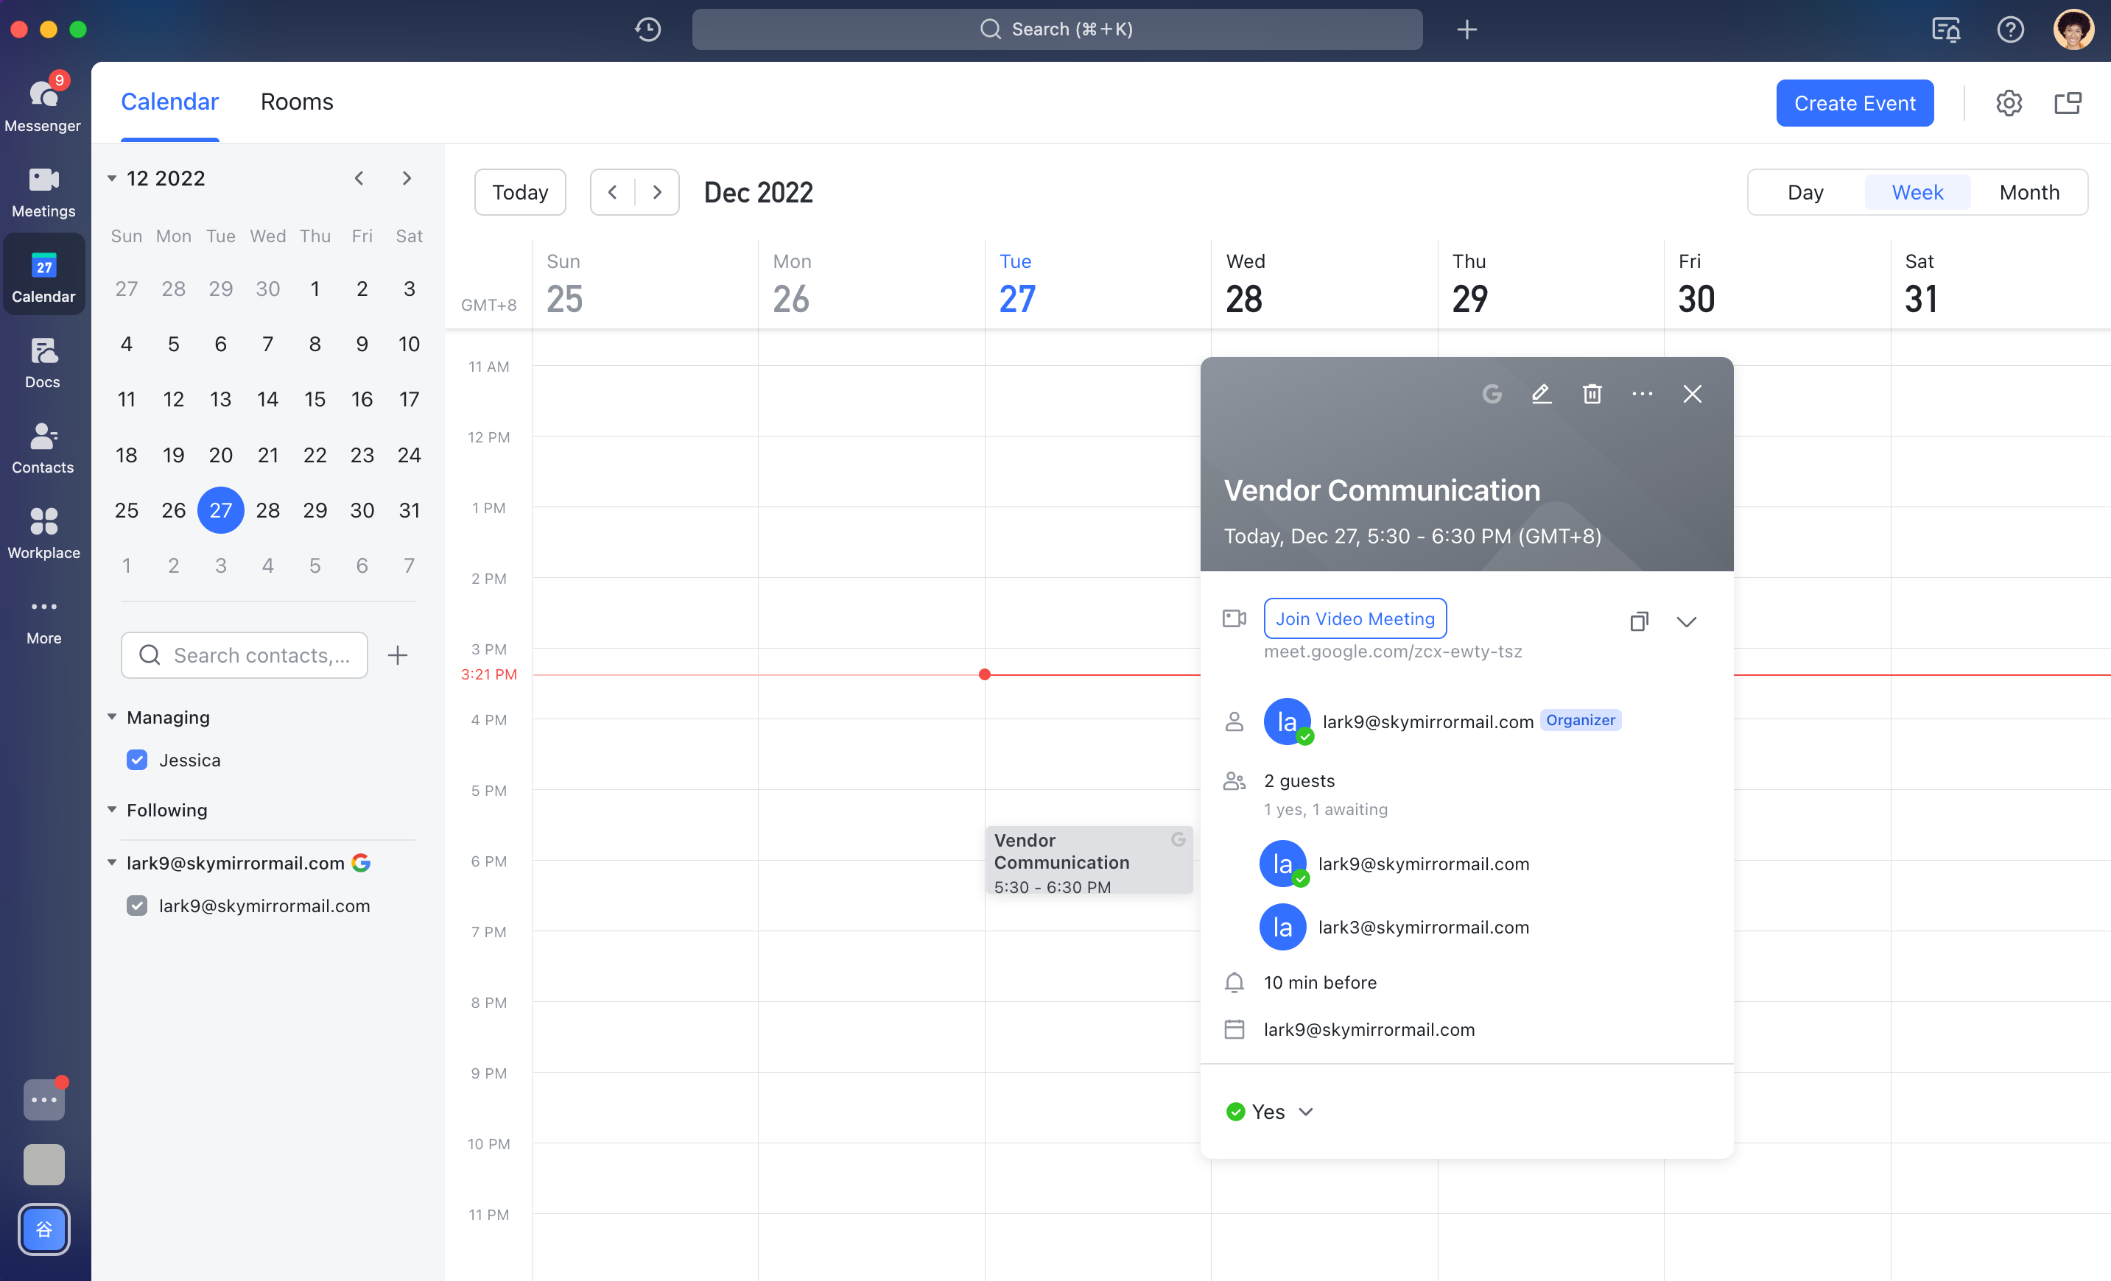
Task: Collapse the Following section
Action: click(112, 809)
